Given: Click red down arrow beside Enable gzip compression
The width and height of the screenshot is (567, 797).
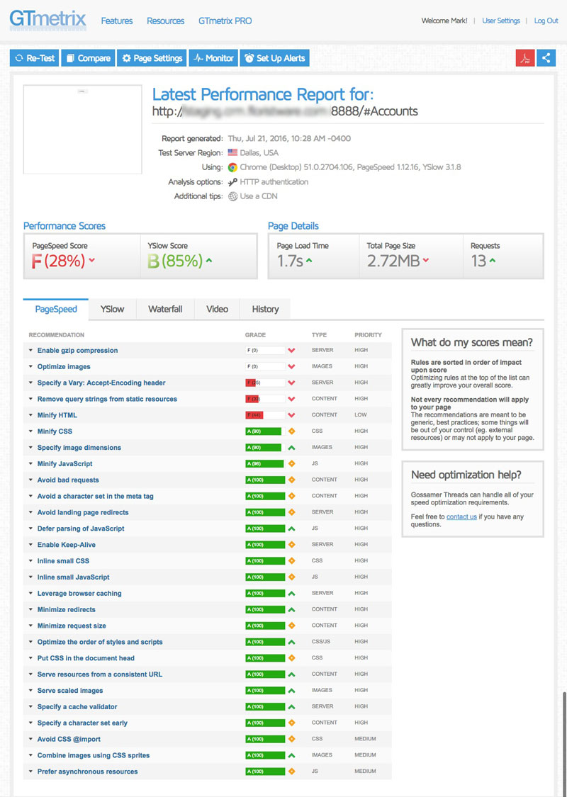Looking at the screenshot, I should pos(291,351).
